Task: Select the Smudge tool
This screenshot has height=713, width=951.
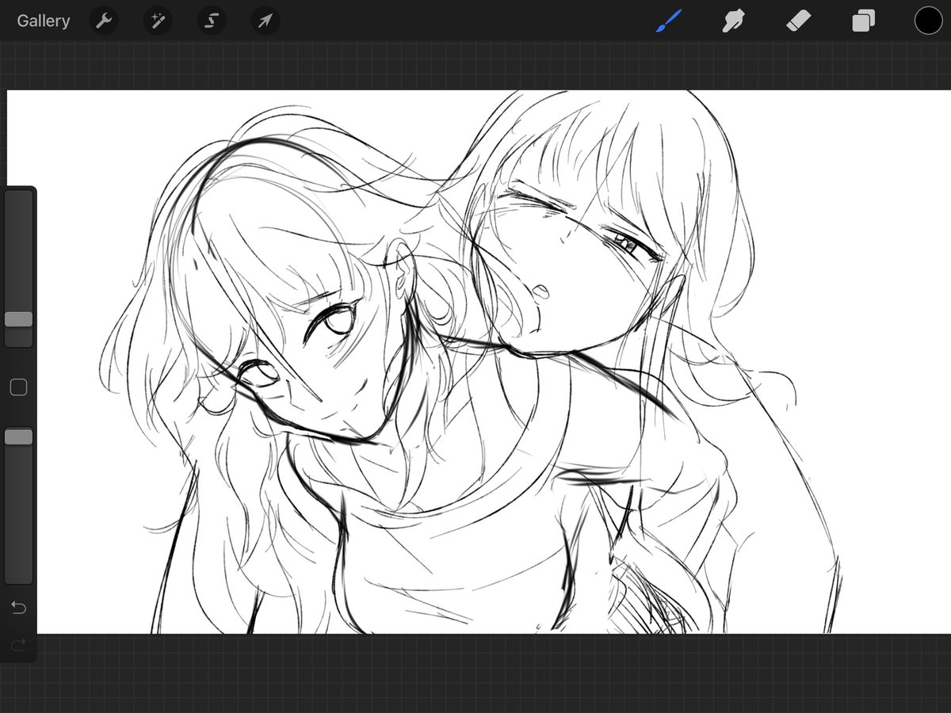Action: pos(733,21)
